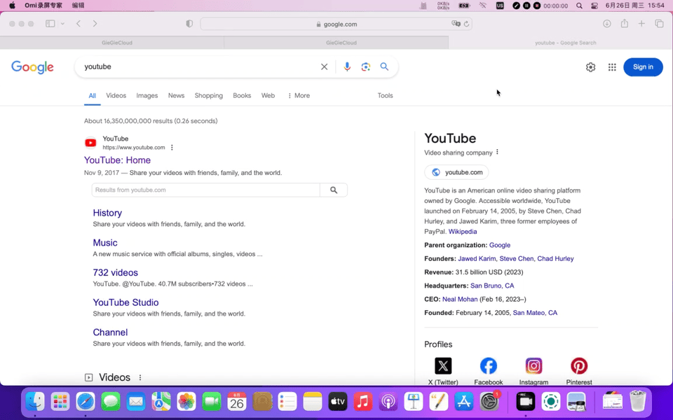This screenshot has height=420, width=673.
Task: Open Facebook profile icon
Action: click(489, 366)
